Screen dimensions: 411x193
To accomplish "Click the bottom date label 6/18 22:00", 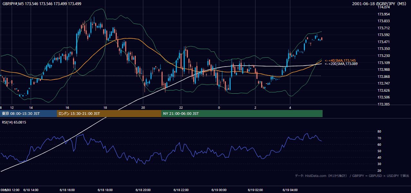I will [x=181, y=190].
